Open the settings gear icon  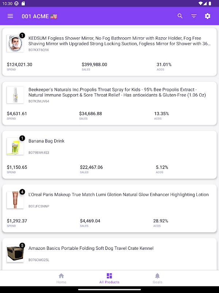[x=208, y=16]
